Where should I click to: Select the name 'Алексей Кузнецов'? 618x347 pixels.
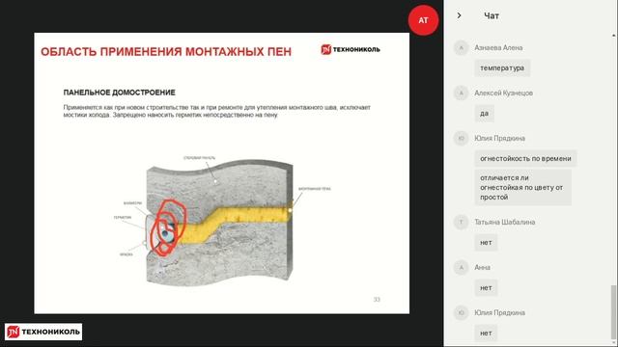[x=504, y=93]
